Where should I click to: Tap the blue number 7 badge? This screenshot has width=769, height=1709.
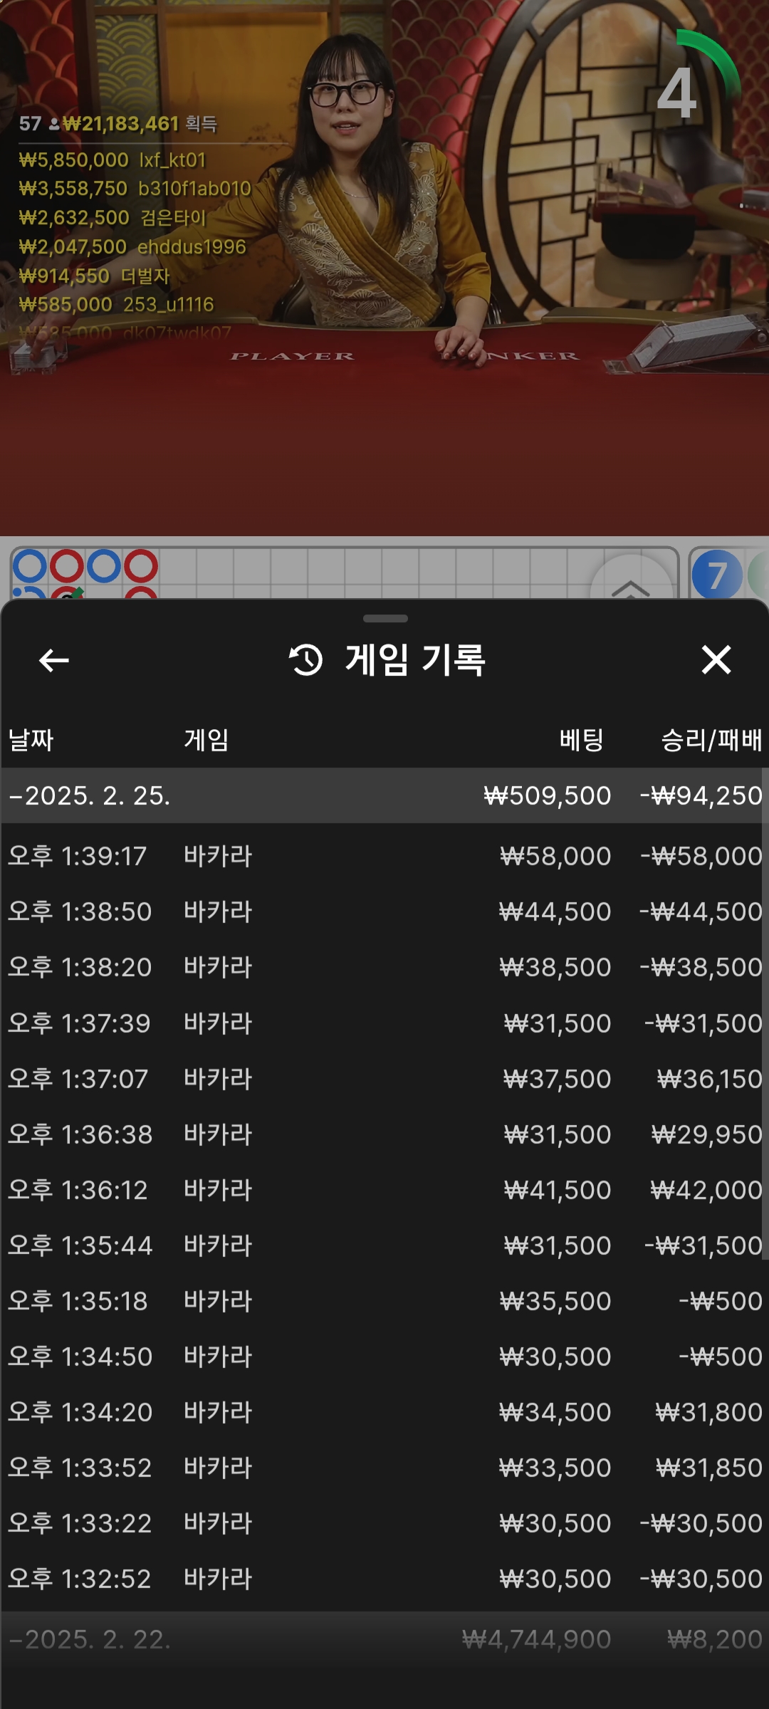click(716, 575)
